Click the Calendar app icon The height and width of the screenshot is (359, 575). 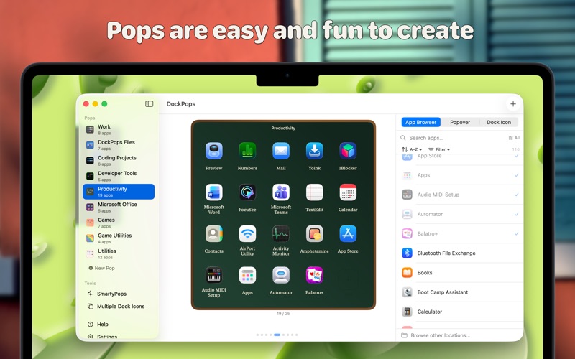coord(348,192)
